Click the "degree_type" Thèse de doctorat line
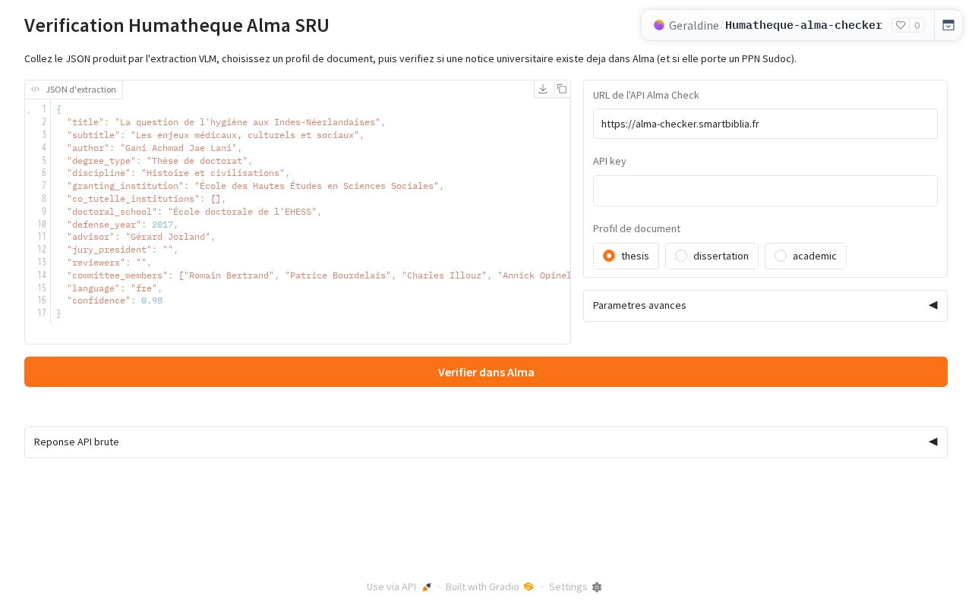 (x=159, y=161)
